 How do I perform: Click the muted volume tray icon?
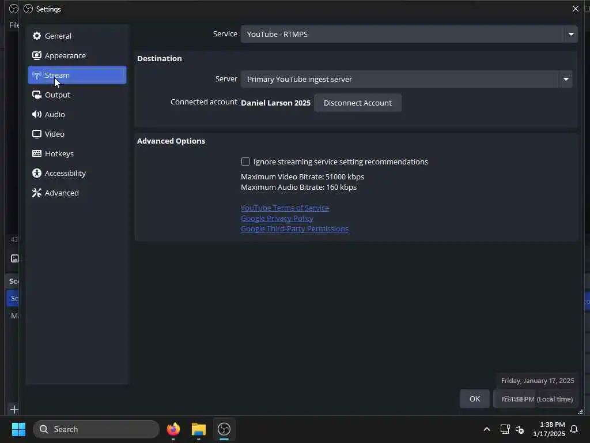point(520,429)
